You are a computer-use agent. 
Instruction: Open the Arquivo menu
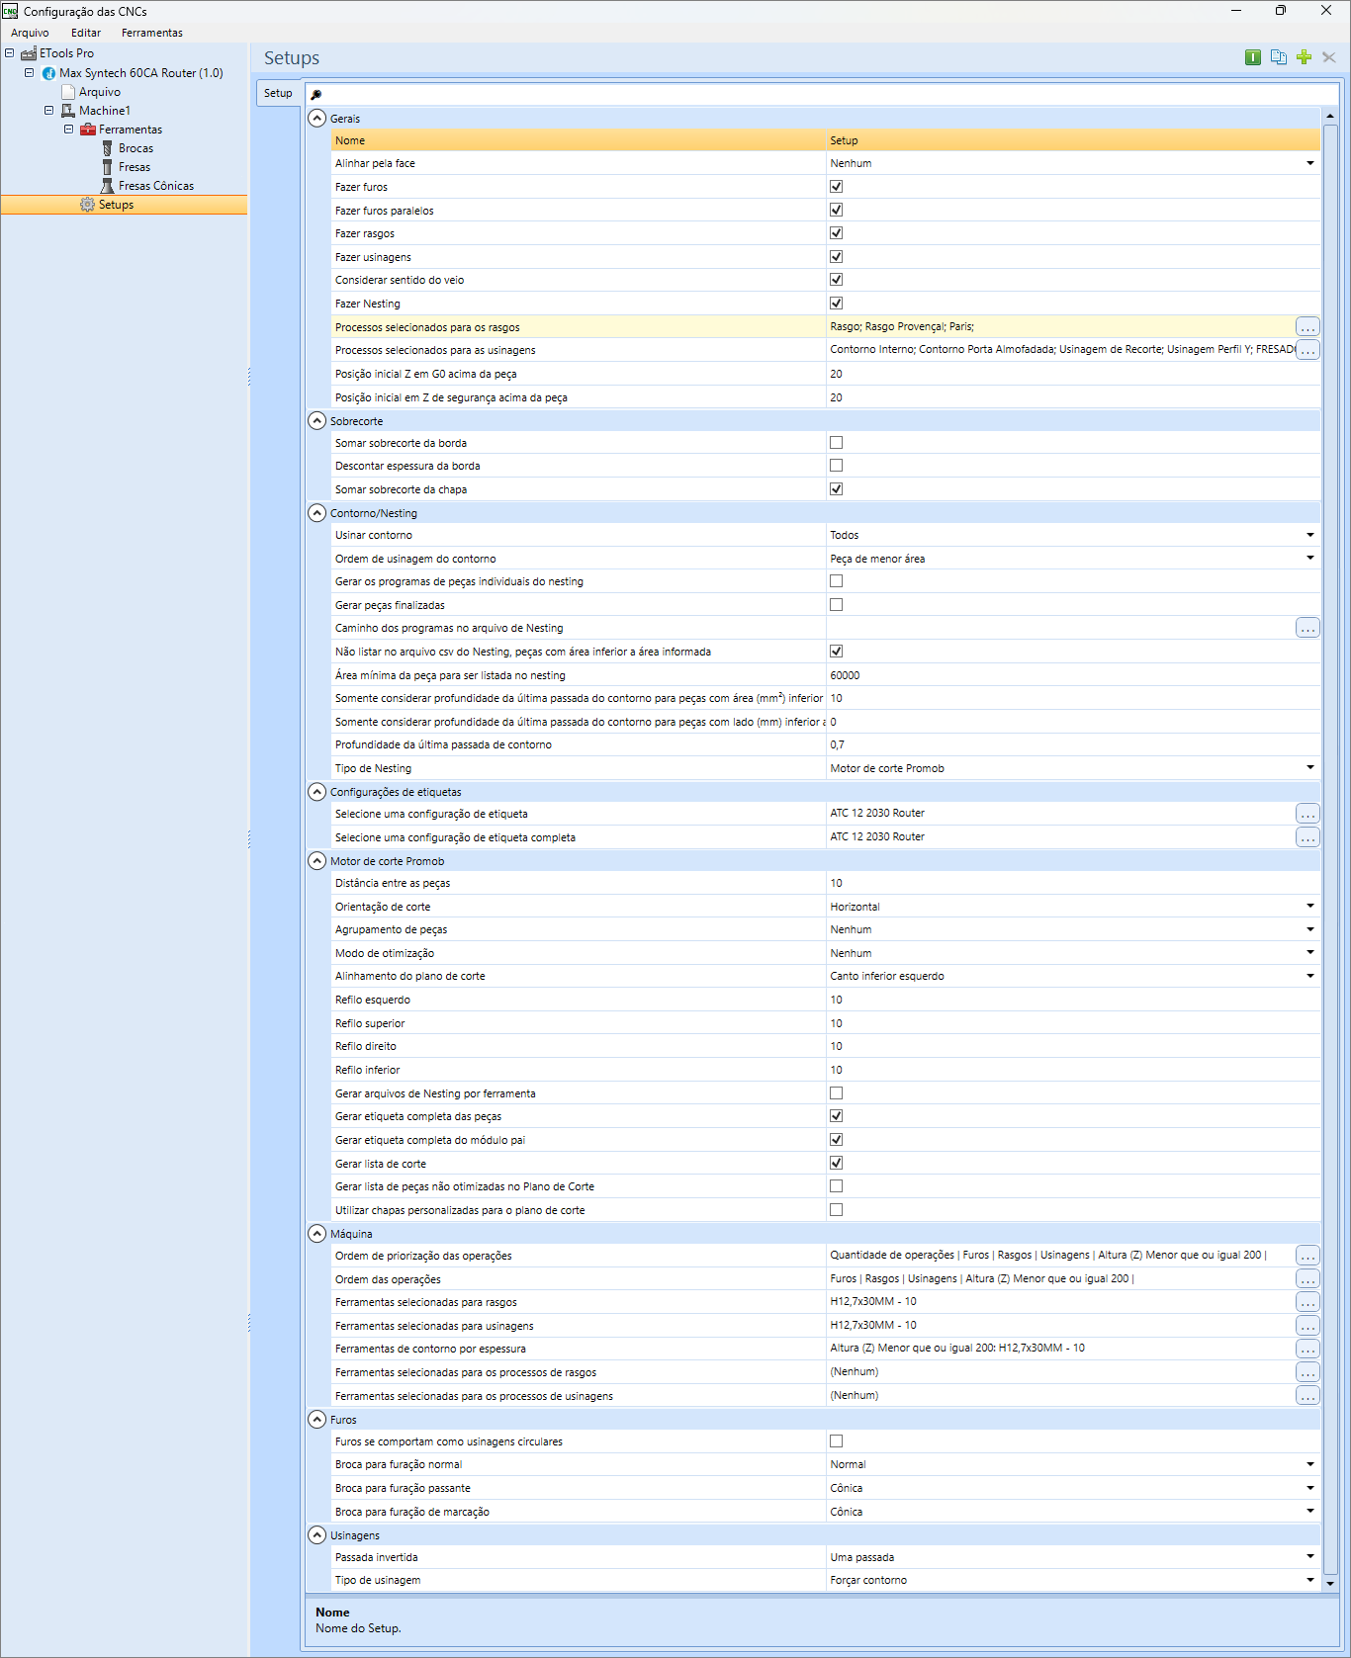[x=30, y=33]
